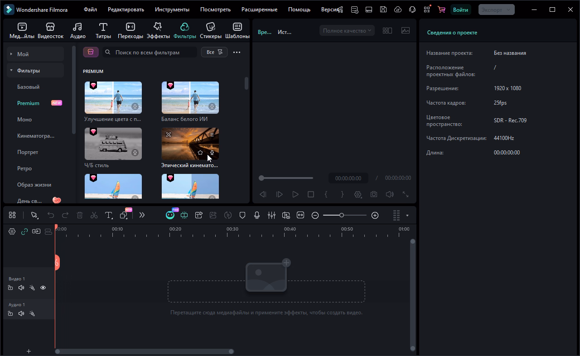Select the Titles tool in the media bar
Image resolution: width=580 pixels, height=356 pixels.
[103, 30]
